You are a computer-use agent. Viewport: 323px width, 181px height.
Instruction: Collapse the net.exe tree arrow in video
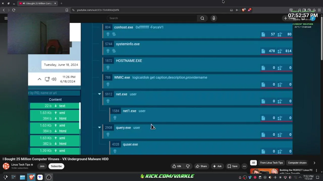click(99, 94)
